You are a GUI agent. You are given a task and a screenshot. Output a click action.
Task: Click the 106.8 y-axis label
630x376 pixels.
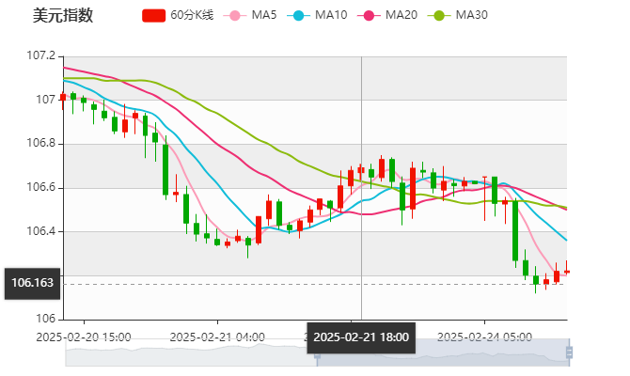click(x=41, y=144)
